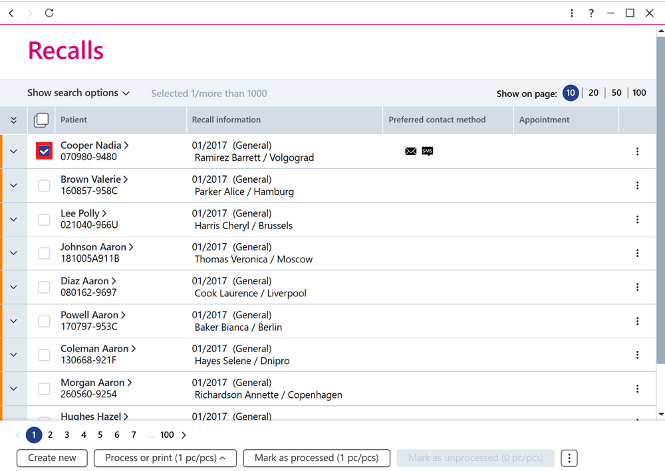The height and width of the screenshot is (471, 665).
Task: Select the Coleman Aaron checkbox
Action: [44, 355]
